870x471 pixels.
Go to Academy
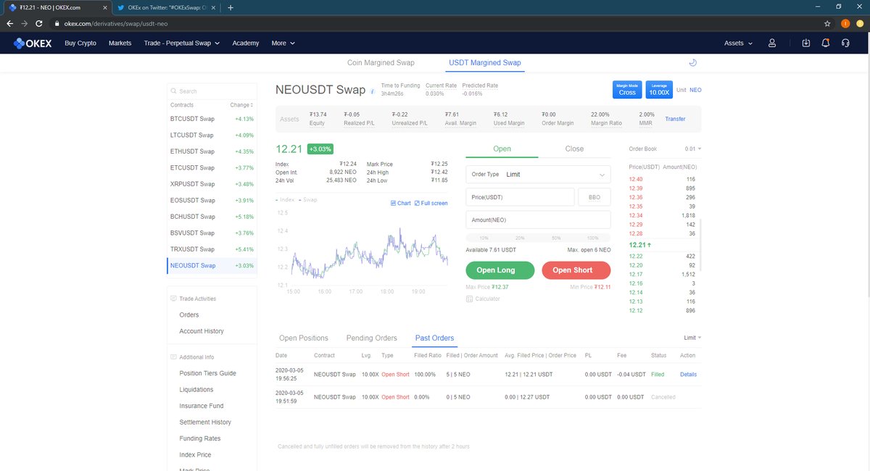pyautogui.click(x=246, y=43)
